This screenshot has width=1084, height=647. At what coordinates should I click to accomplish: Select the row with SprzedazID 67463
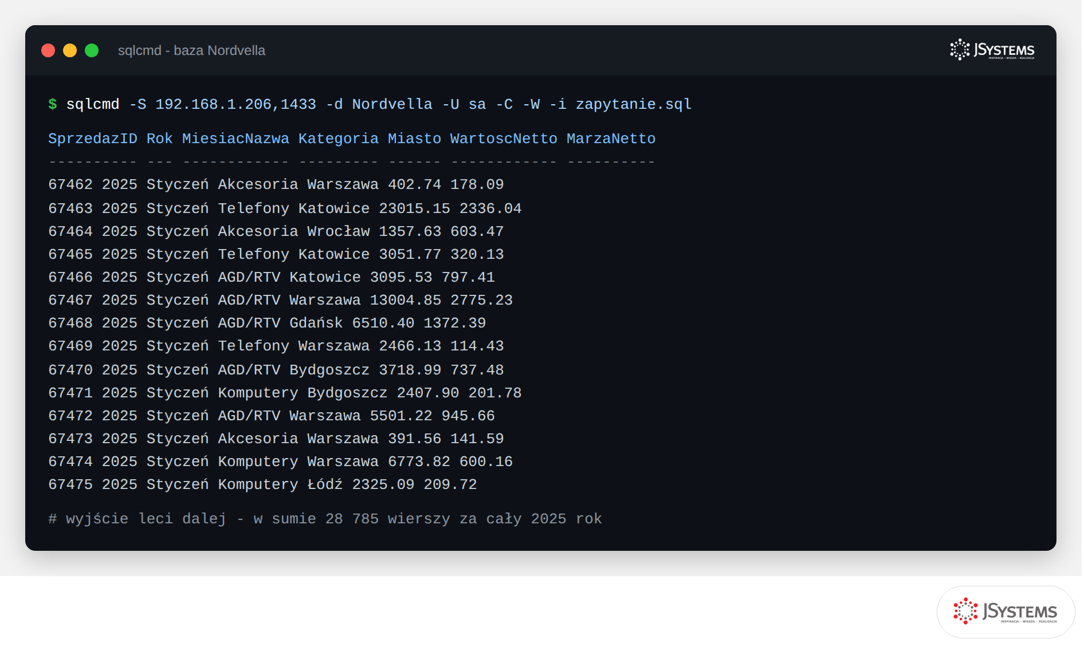tap(285, 208)
